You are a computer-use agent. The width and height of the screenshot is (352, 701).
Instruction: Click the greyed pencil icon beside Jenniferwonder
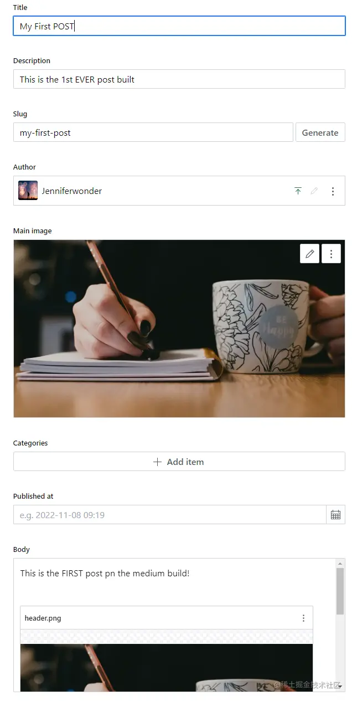tap(314, 191)
